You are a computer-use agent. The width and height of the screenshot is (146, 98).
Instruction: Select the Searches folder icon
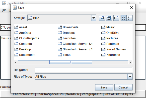(103, 55)
